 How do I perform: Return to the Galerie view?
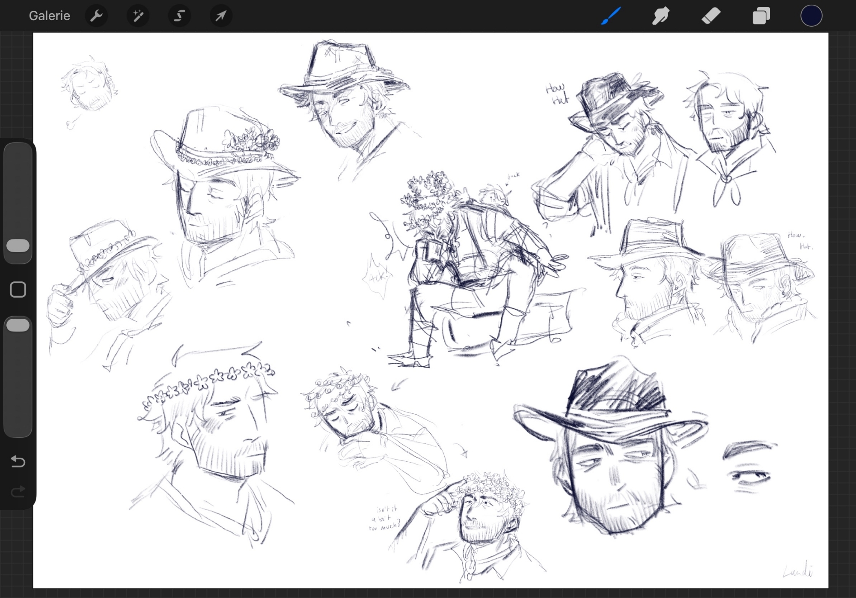coord(49,16)
